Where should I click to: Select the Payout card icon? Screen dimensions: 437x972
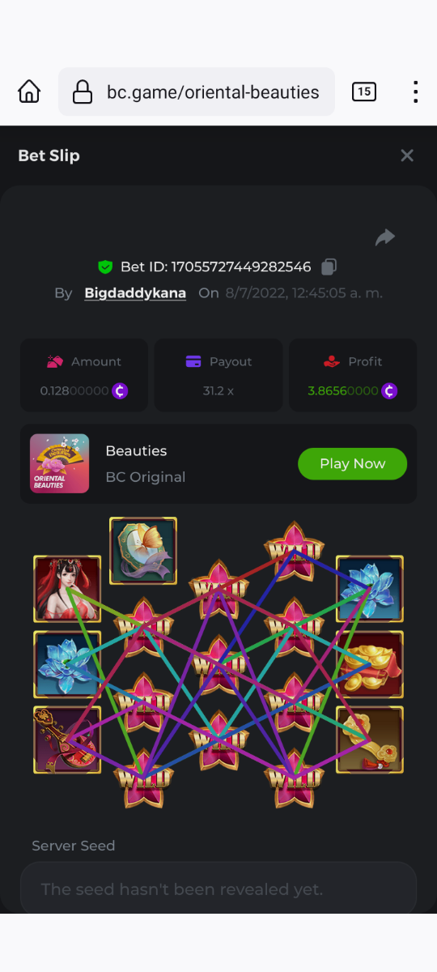tap(193, 362)
